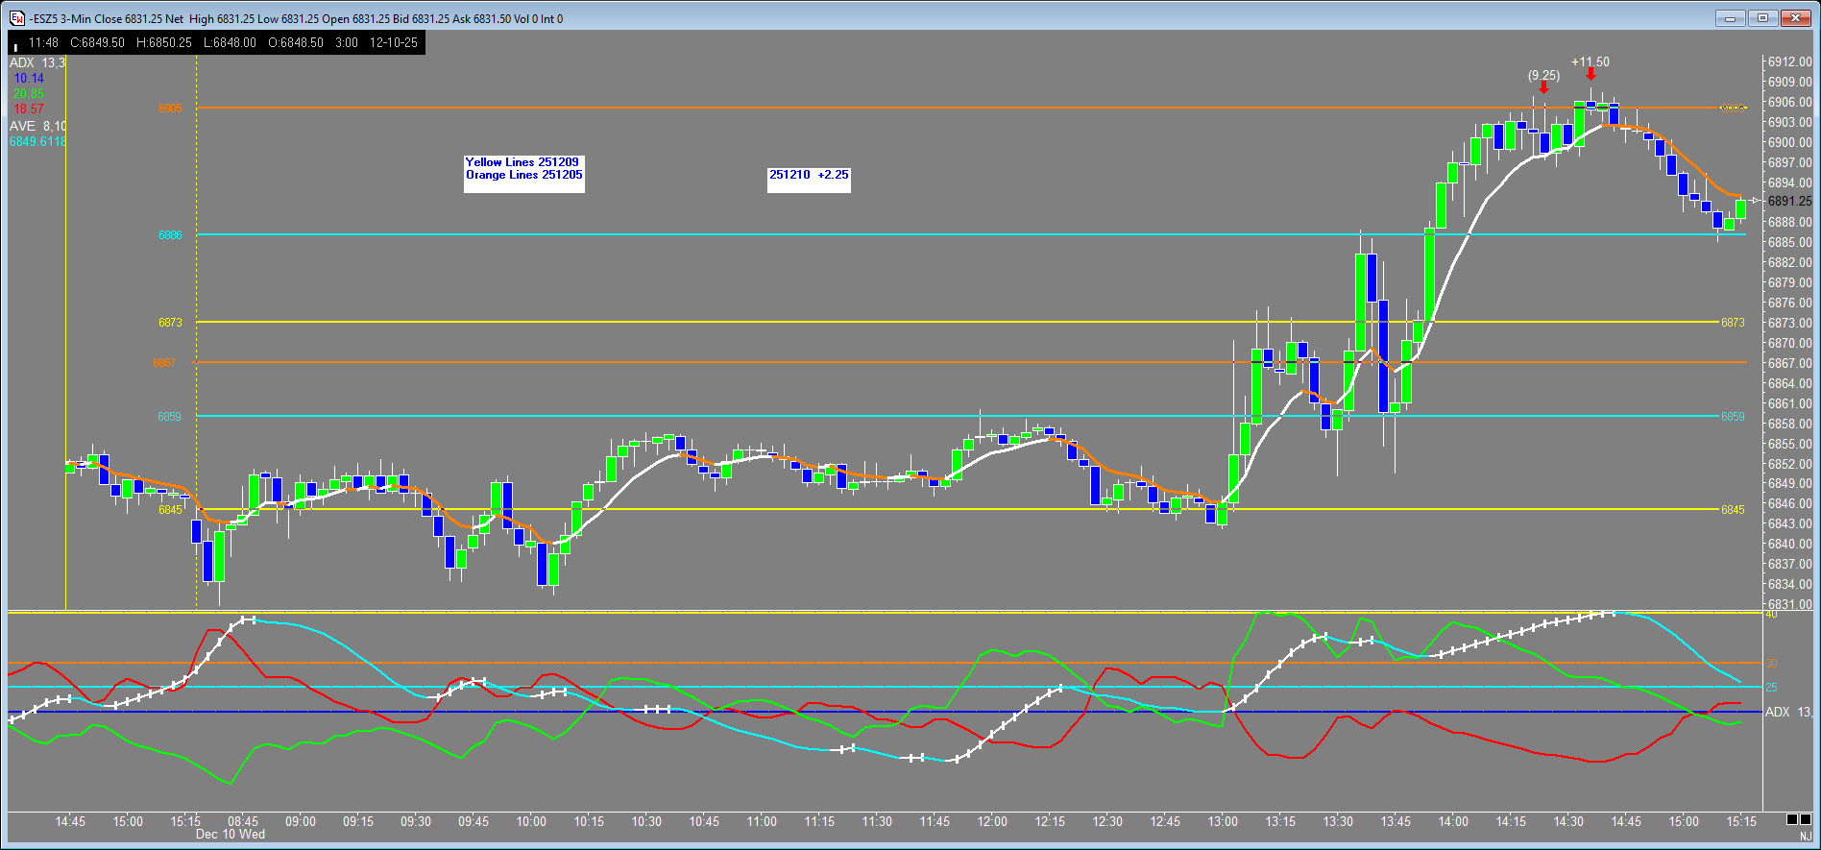The width and height of the screenshot is (1821, 850).
Task: Click the Ensign chart icon in title bar
Action: pos(16,18)
